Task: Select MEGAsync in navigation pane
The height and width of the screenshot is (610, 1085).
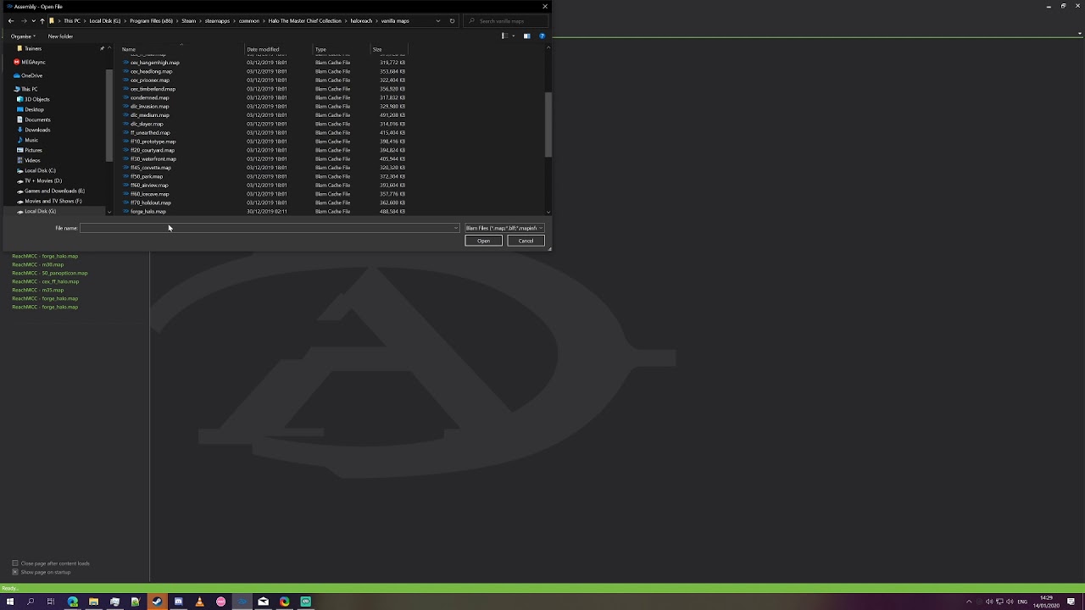Action: (x=33, y=62)
